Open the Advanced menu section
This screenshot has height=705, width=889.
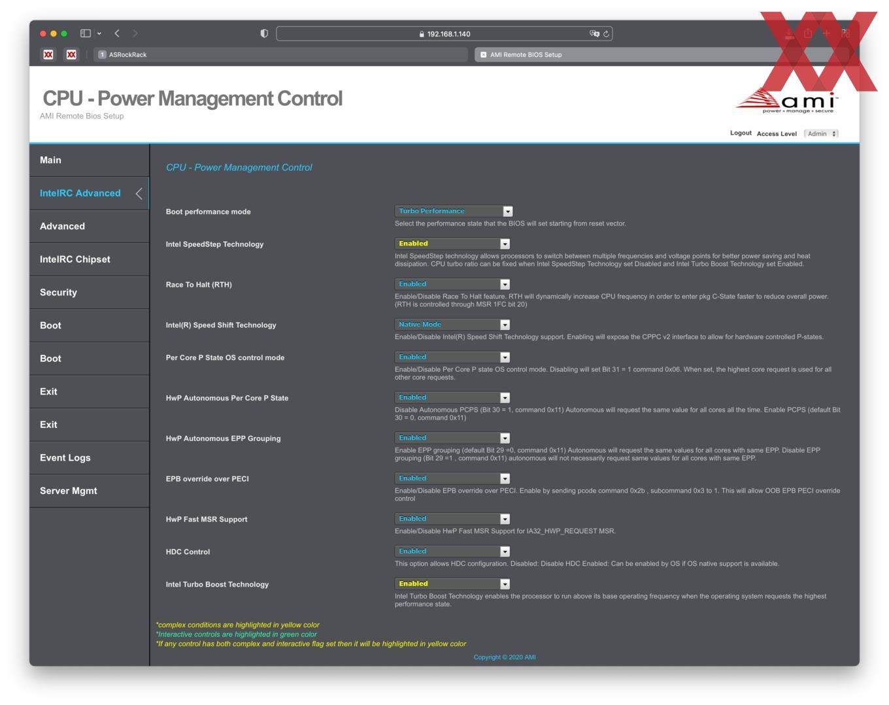tap(90, 226)
